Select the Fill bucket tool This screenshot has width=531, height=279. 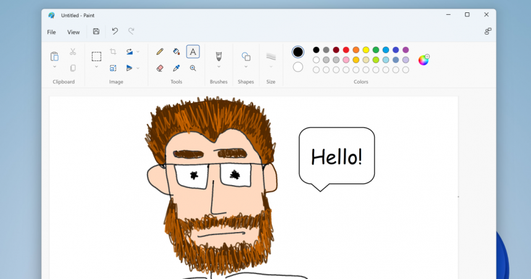176,51
